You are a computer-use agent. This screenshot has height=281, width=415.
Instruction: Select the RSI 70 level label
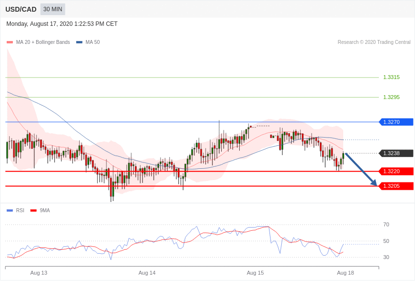(x=386, y=224)
